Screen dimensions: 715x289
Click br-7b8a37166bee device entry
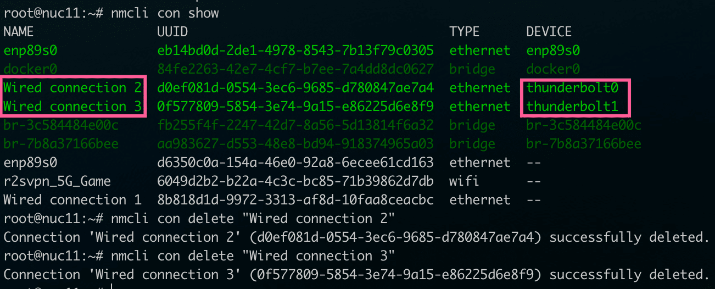click(x=584, y=144)
